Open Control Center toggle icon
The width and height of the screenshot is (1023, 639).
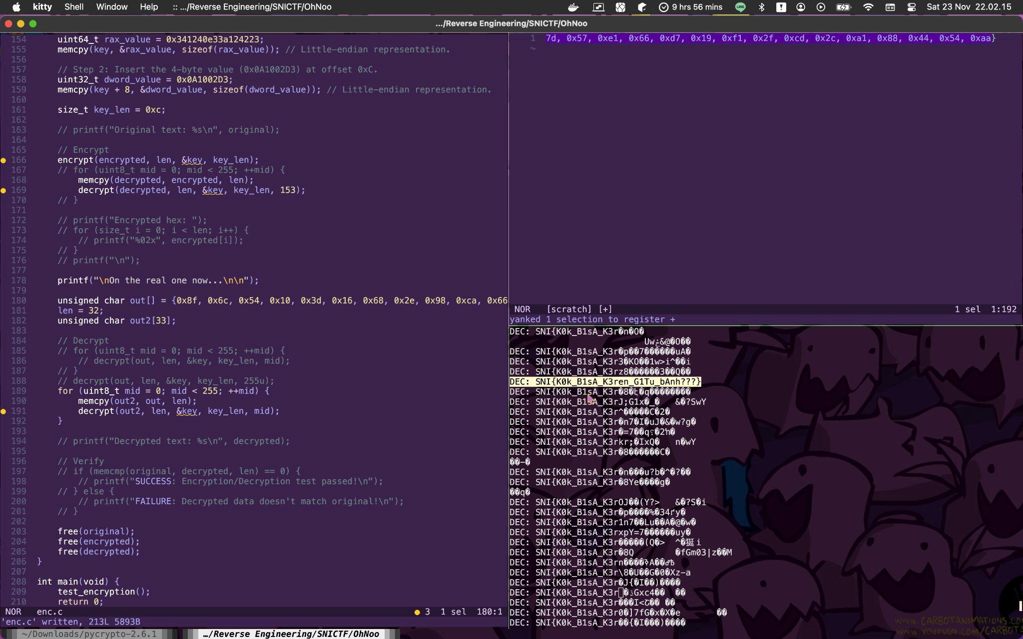point(912,7)
